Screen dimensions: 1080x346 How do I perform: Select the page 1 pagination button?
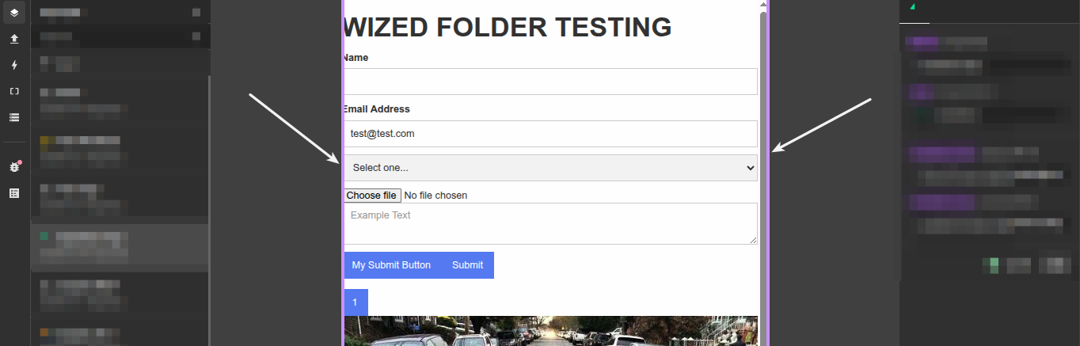tap(356, 302)
